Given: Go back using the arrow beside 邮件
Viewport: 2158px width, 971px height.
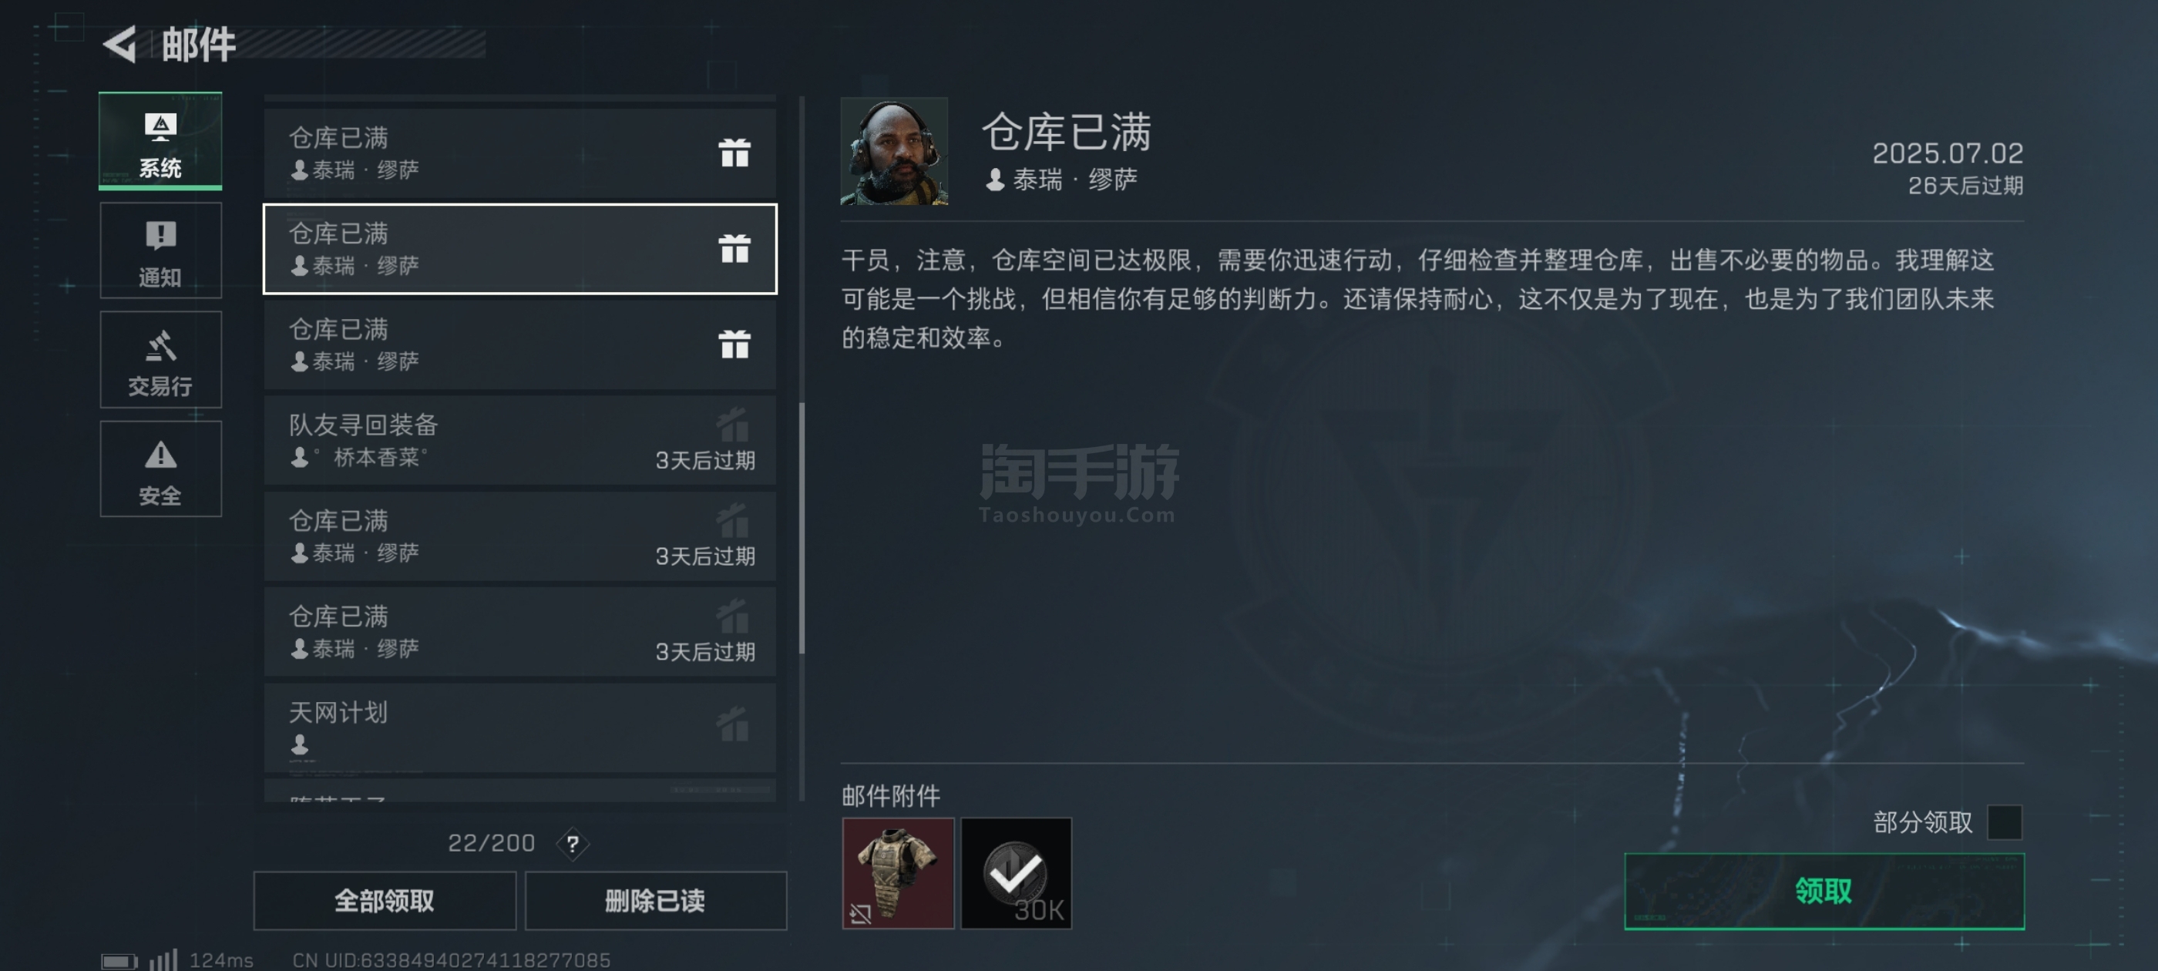Looking at the screenshot, I should click(119, 44).
